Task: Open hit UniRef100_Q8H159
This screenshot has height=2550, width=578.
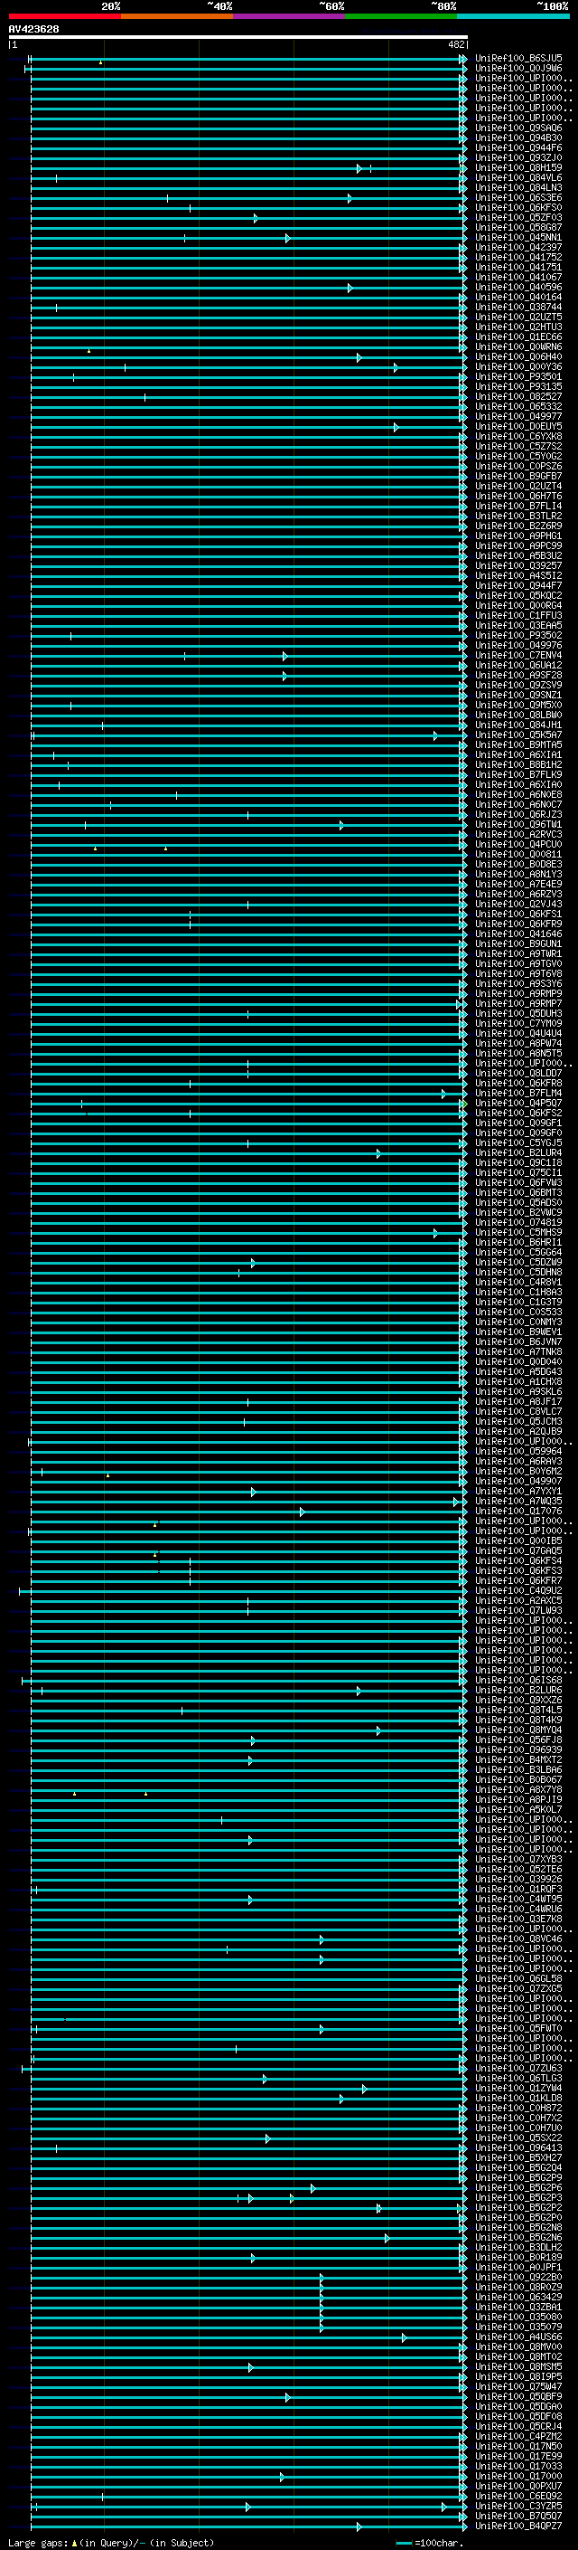Action: coord(518,168)
